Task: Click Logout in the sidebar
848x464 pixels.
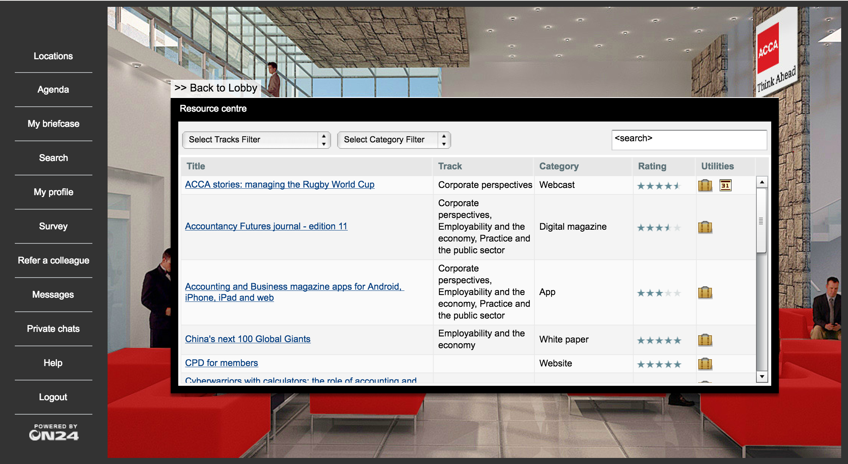Action: 53,397
